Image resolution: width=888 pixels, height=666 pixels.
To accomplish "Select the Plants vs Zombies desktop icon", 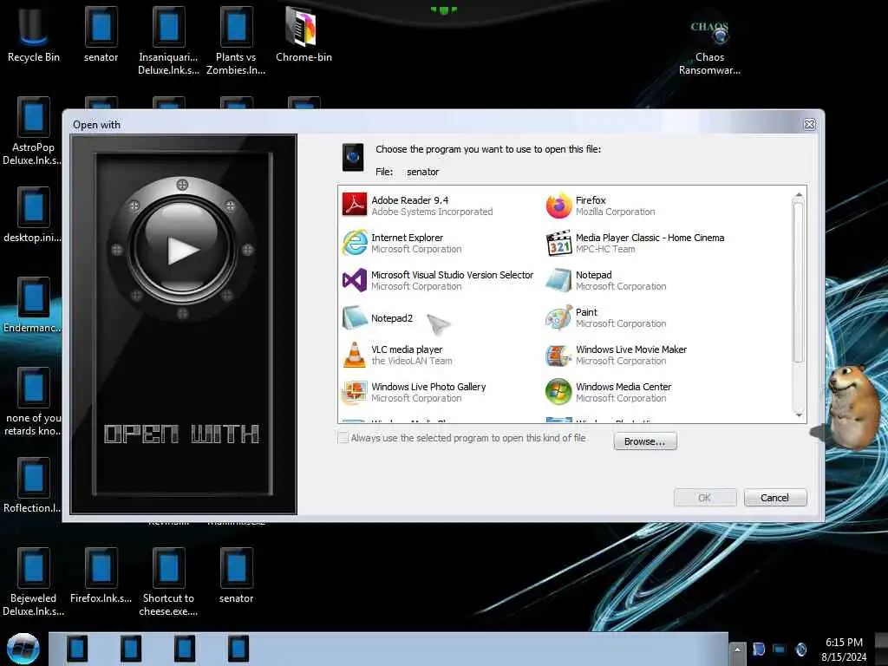I will point(236,41).
